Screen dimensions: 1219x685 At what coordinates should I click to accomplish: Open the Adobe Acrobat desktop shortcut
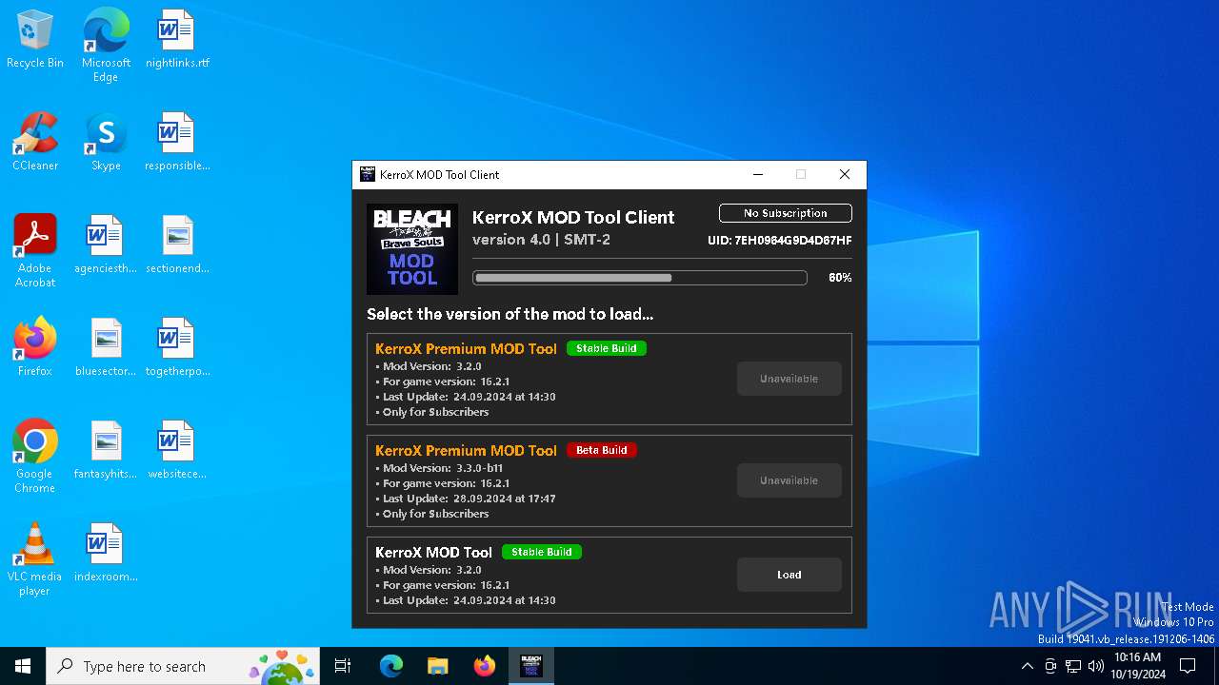35,251
